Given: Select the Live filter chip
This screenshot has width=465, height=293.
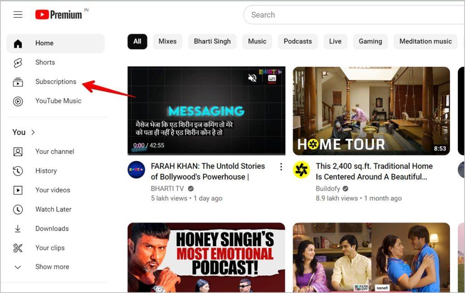Looking at the screenshot, I should tap(335, 41).
